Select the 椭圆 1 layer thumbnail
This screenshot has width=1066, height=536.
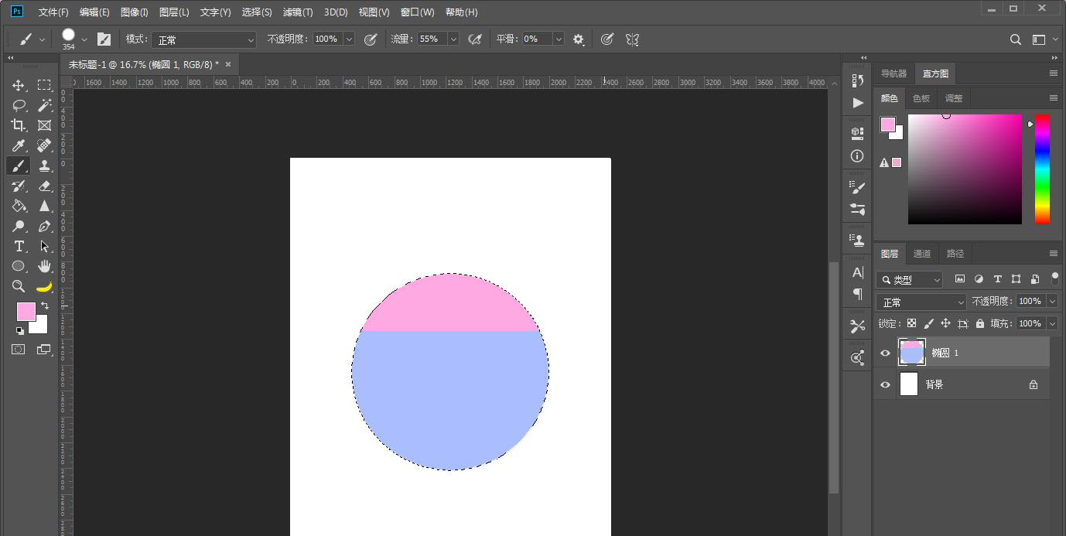pyautogui.click(x=911, y=353)
